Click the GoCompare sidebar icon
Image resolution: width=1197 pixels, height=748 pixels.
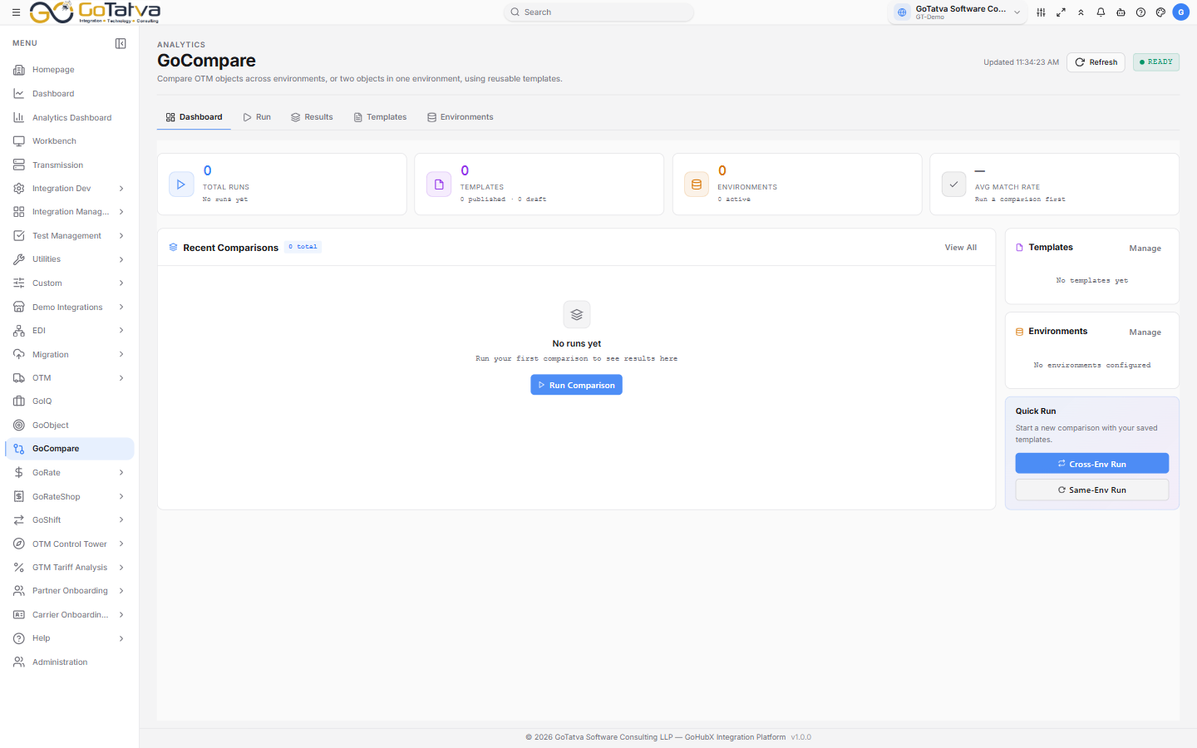(19, 449)
